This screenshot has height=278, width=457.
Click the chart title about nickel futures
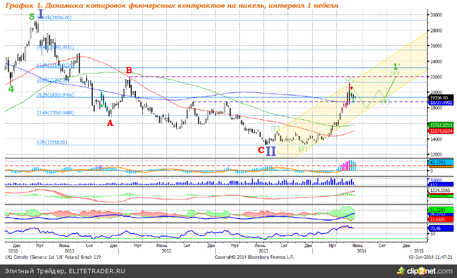172,5
